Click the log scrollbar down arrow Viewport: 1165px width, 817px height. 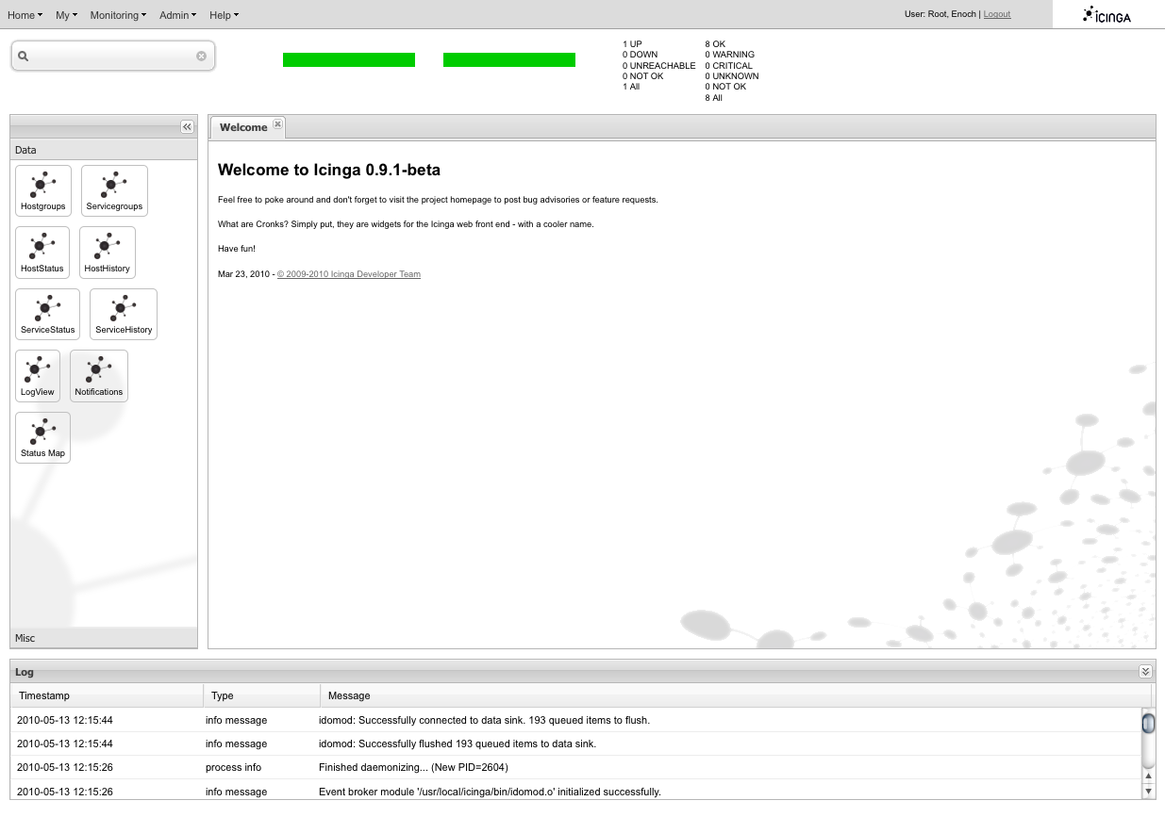click(x=1148, y=792)
